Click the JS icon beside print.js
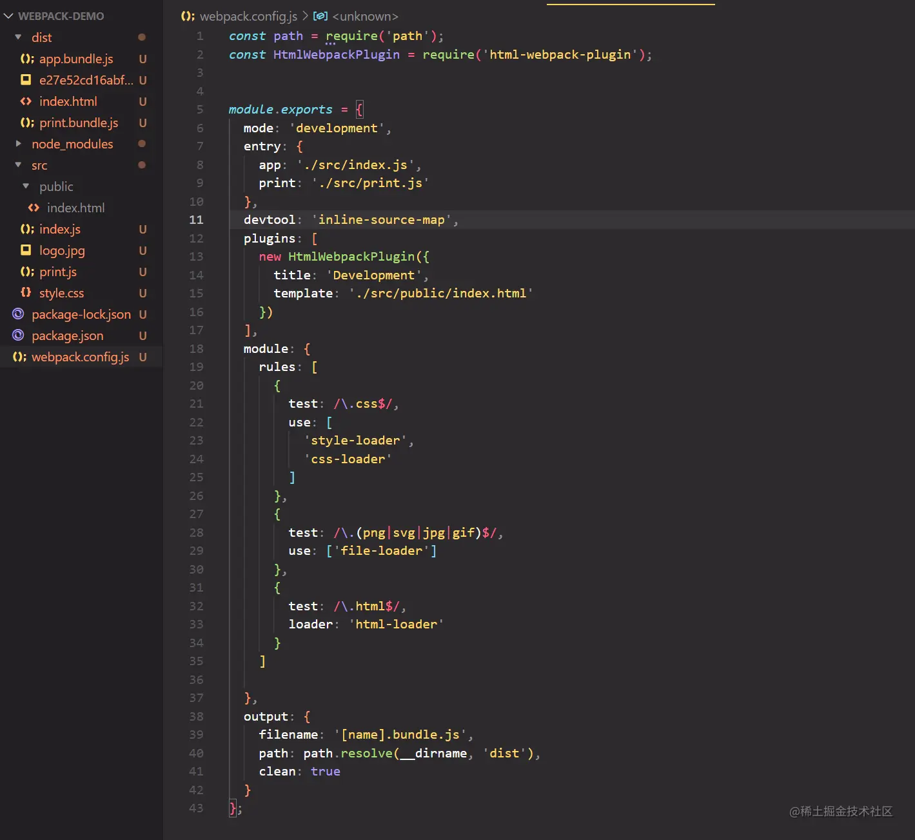The height and width of the screenshot is (840, 915). pyautogui.click(x=27, y=272)
